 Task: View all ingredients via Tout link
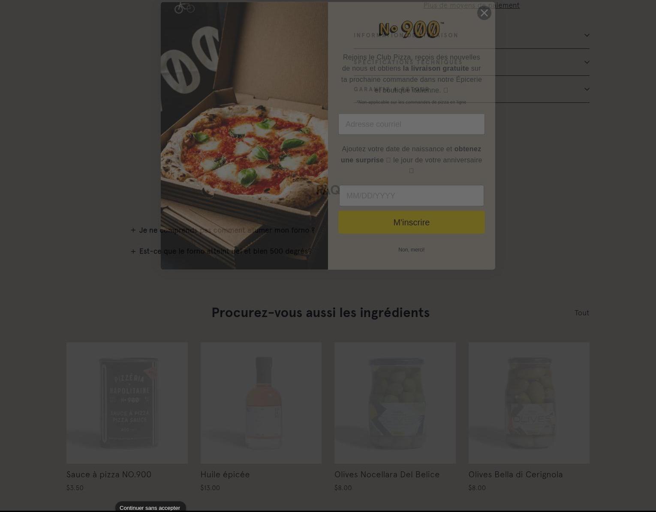[582, 313]
